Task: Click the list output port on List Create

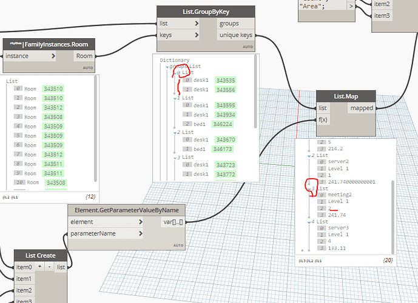Action: [x=61, y=267]
